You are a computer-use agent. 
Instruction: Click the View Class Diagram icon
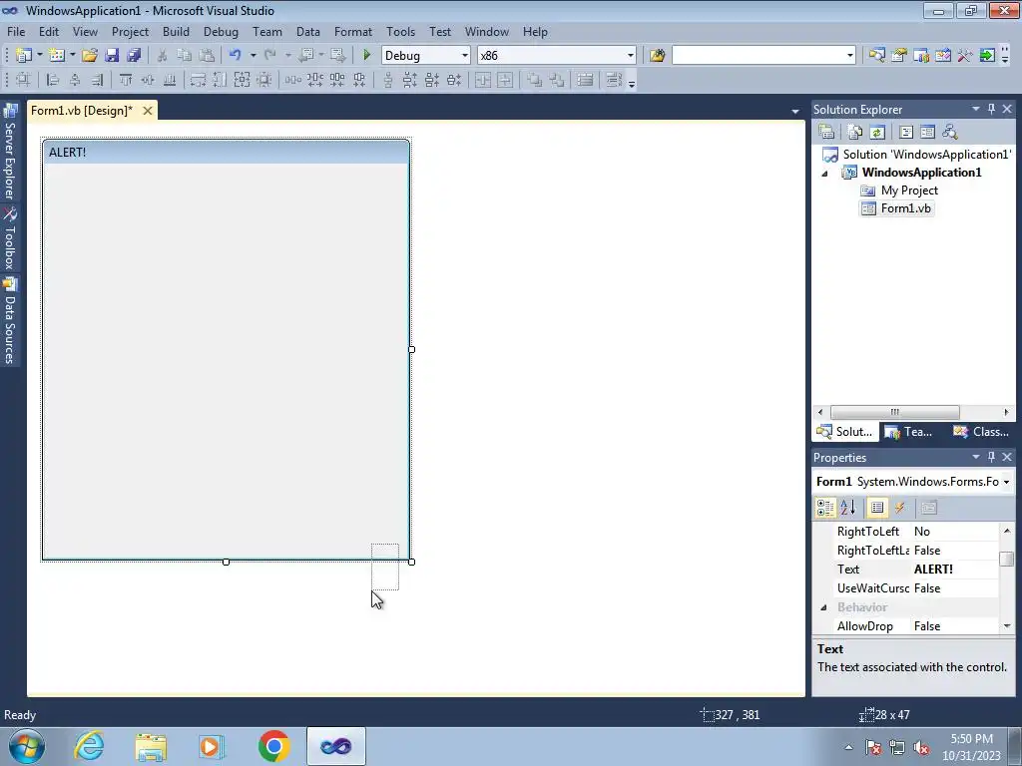pyautogui.click(x=950, y=133)
